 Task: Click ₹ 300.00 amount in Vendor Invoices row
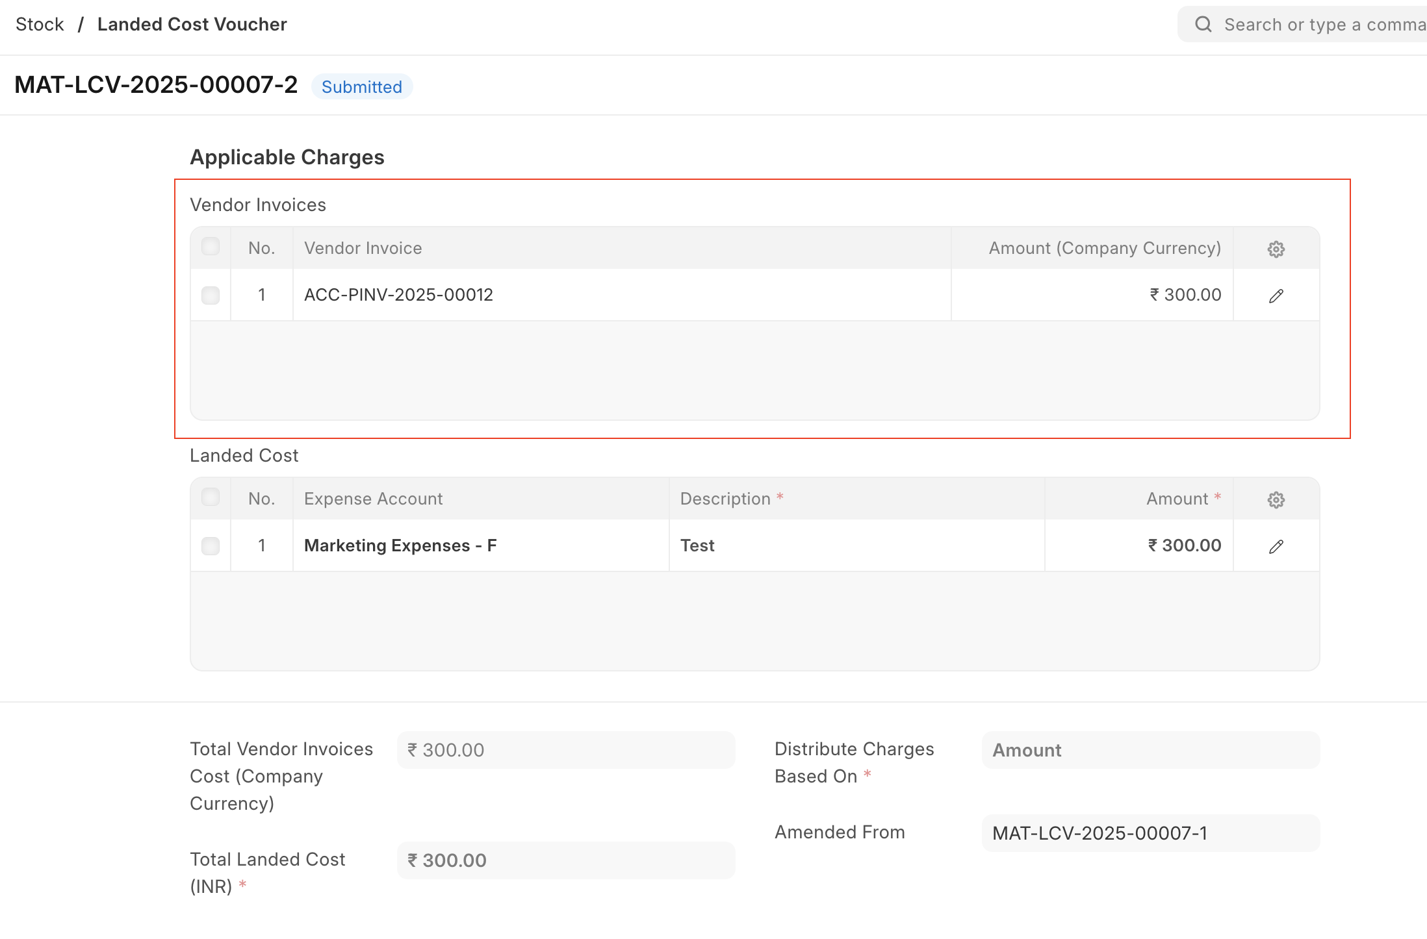(x=1092, y=295)
